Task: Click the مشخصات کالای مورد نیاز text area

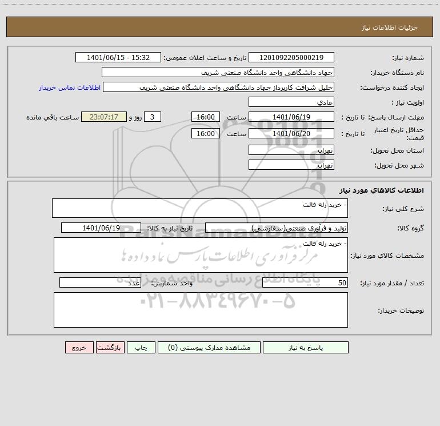Action: 201,255
